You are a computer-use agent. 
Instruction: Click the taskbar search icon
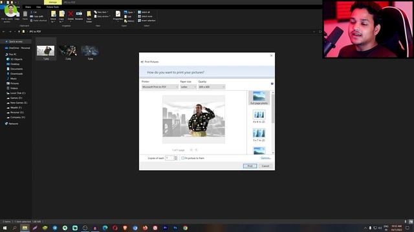[x=14, y=228]
